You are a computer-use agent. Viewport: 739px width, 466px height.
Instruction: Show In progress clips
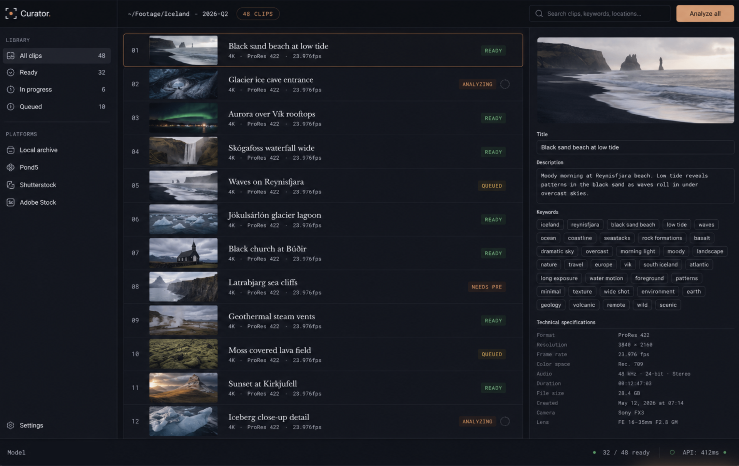click(57, 89)
